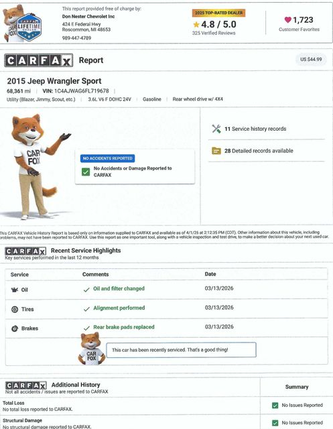Viewport: 333px width, 429px height.
Task: Click the wrench service history icon
Action: click(x=216, y=129)
